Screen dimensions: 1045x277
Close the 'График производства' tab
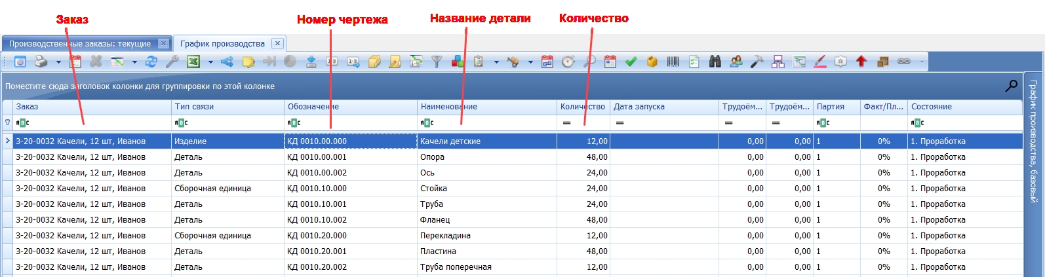(277, 43)
